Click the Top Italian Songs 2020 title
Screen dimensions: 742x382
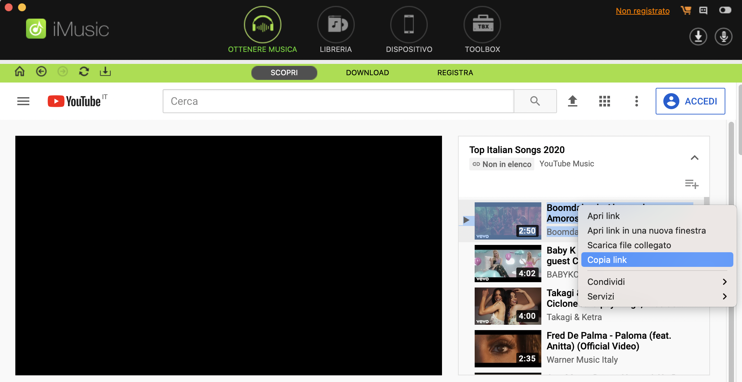517,150
